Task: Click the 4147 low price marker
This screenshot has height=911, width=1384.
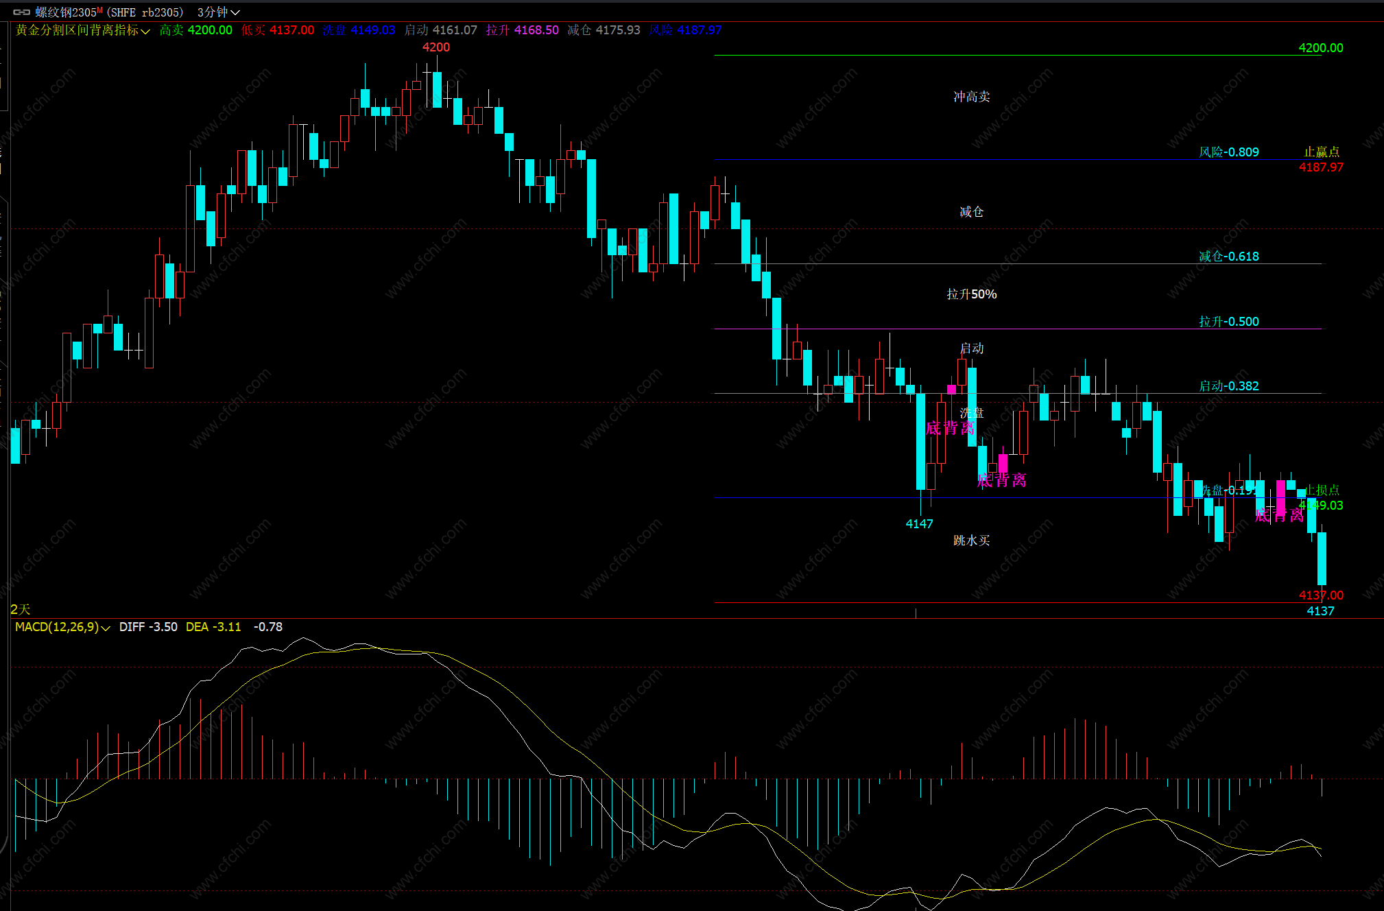Action: coord(919,524)
